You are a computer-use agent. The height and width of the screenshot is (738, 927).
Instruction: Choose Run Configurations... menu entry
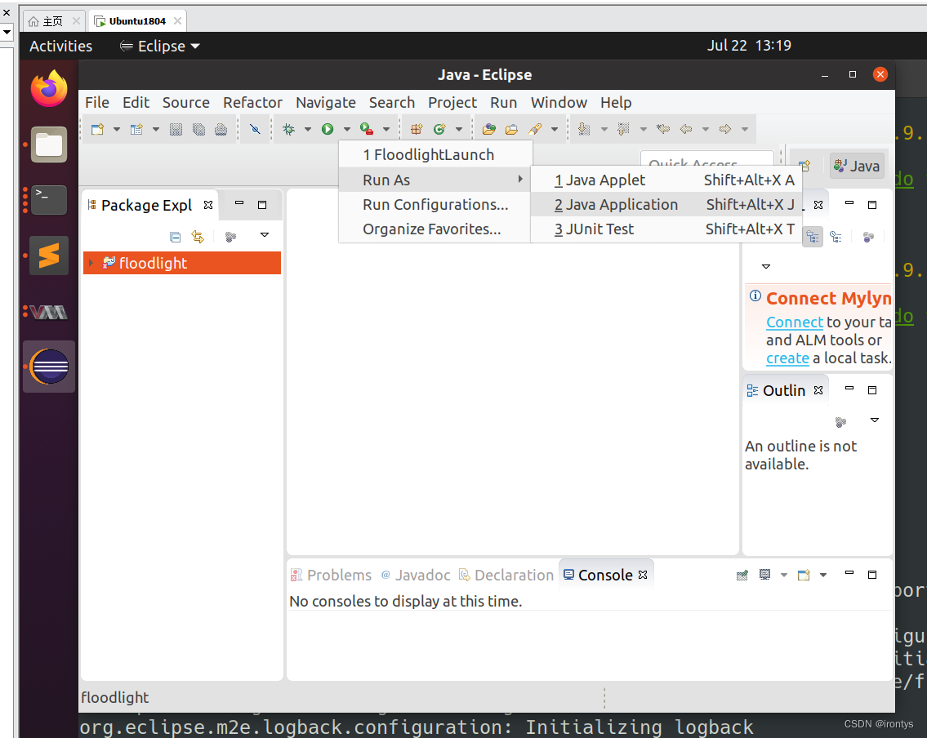(435, 204)
